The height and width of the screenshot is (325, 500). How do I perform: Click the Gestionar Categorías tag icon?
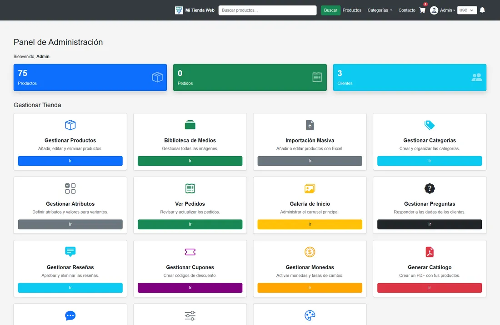[x=430, y=125]
